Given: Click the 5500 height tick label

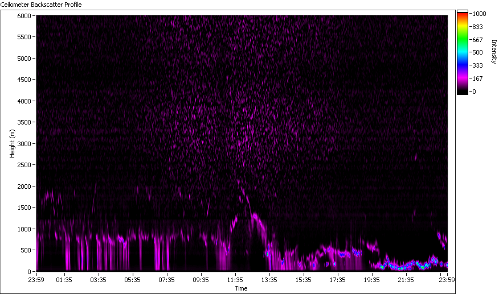Looking at the screenshot, I should click(x=24, y=37).
